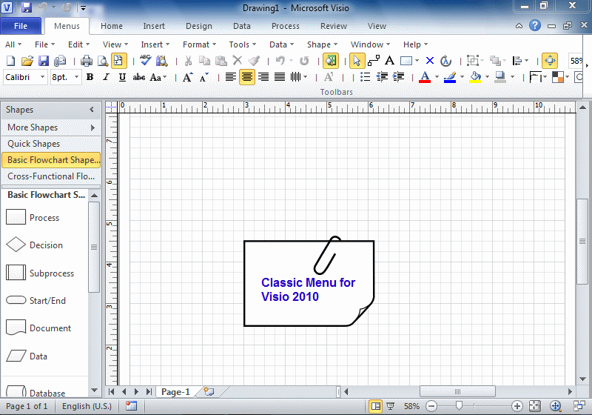Open the fill color dropdown arrow
The image size is (592, 415).
(487, 77)
